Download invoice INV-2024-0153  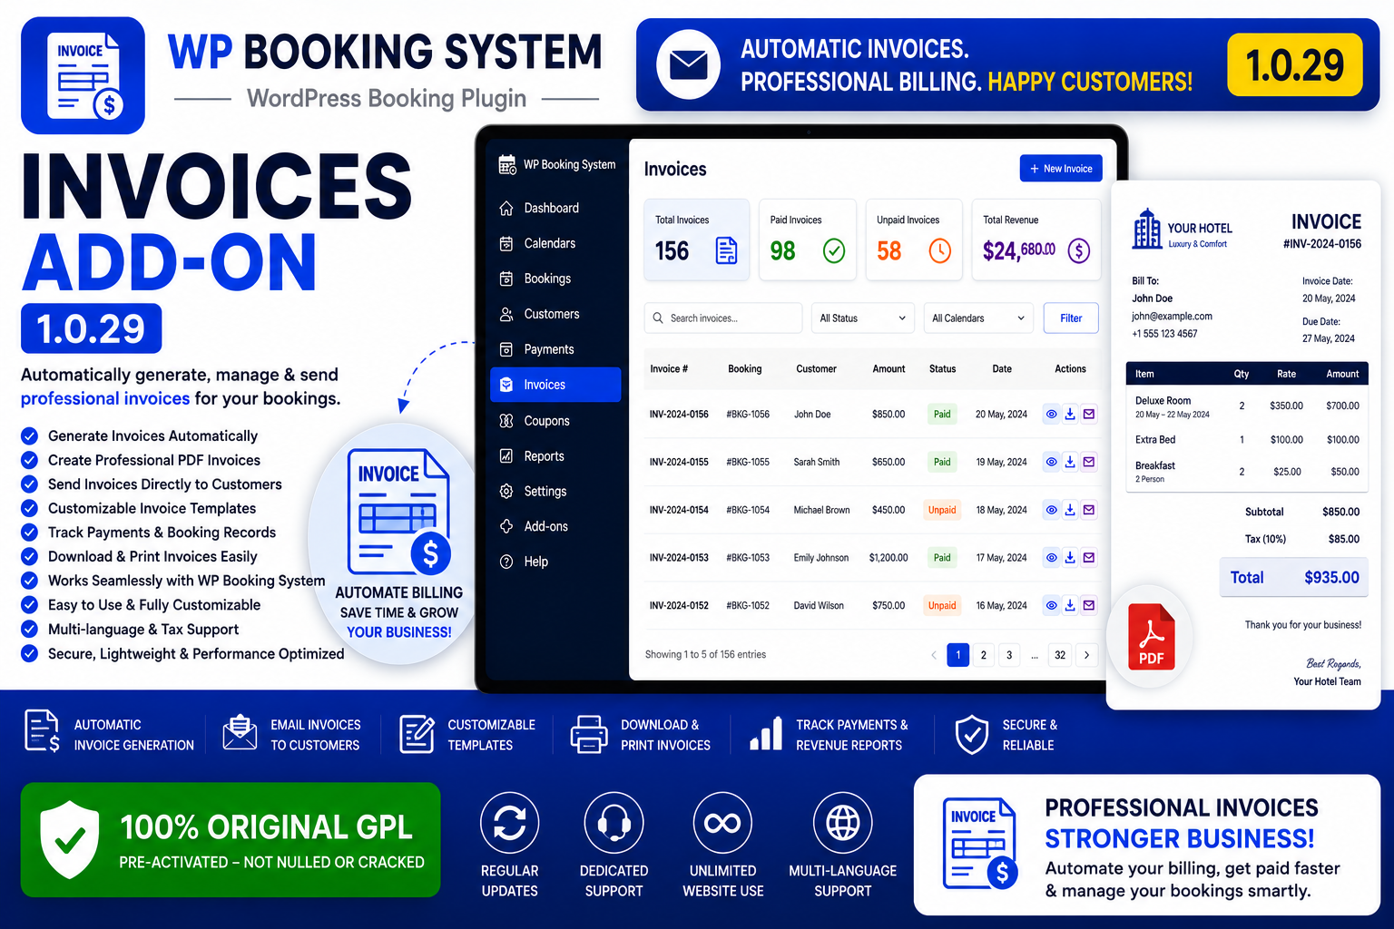click(x=1070, y=558)
